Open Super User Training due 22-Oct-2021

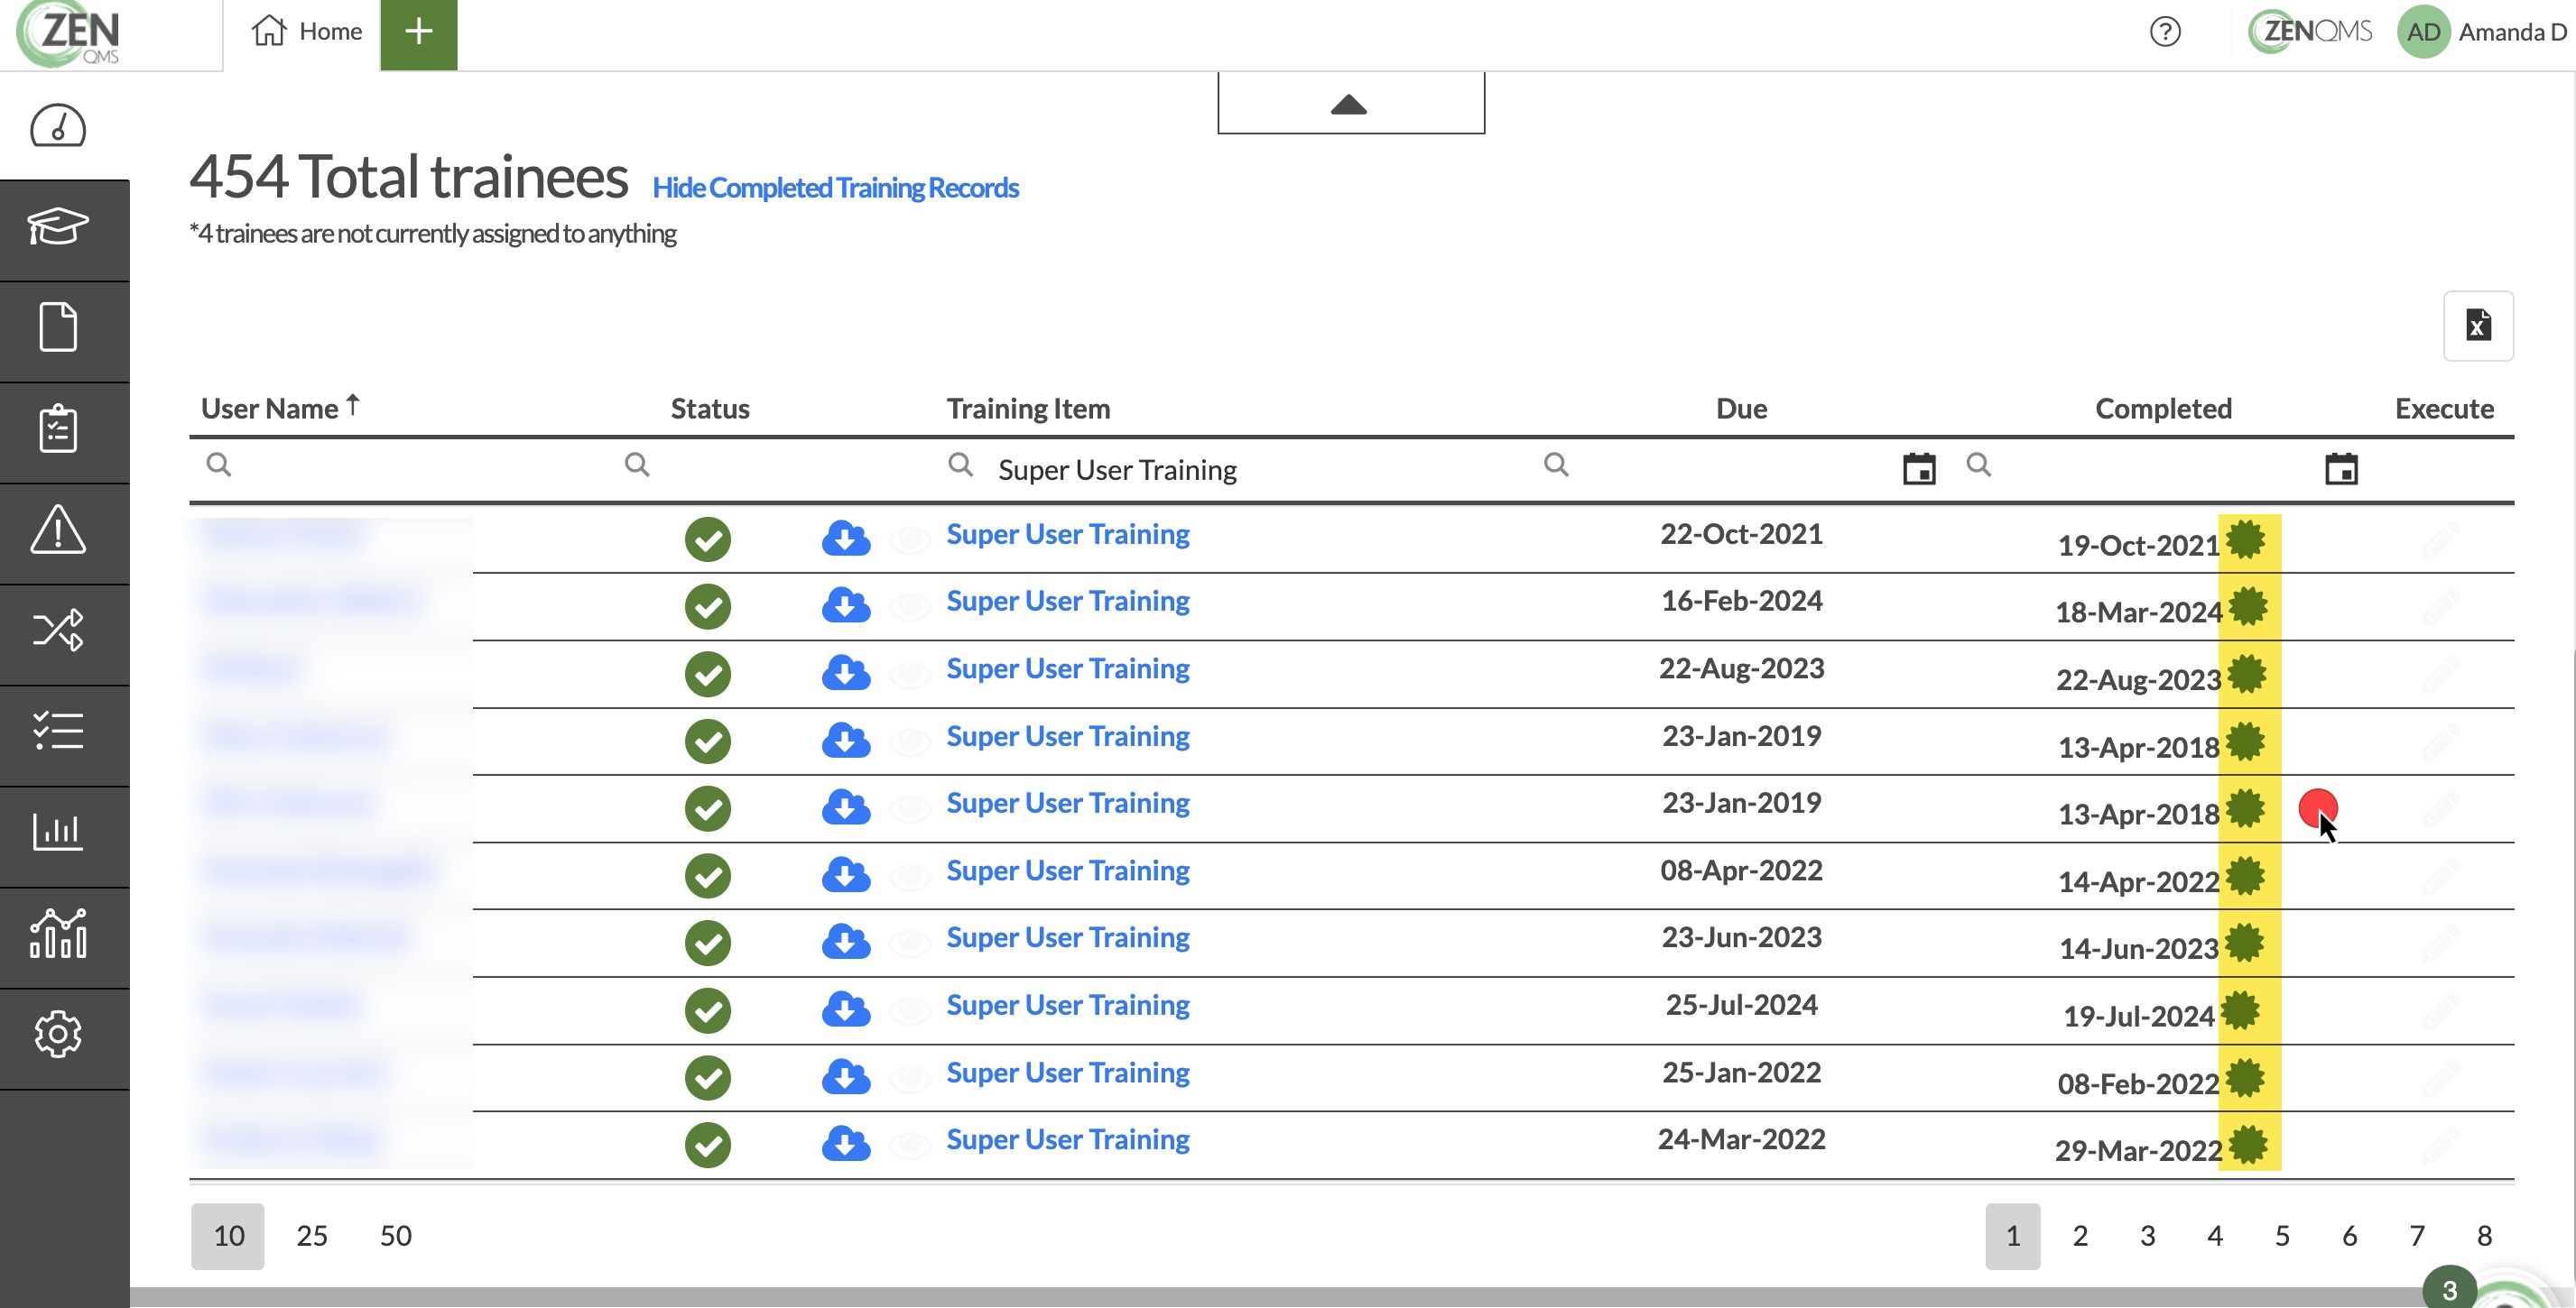coord(1068,535)
